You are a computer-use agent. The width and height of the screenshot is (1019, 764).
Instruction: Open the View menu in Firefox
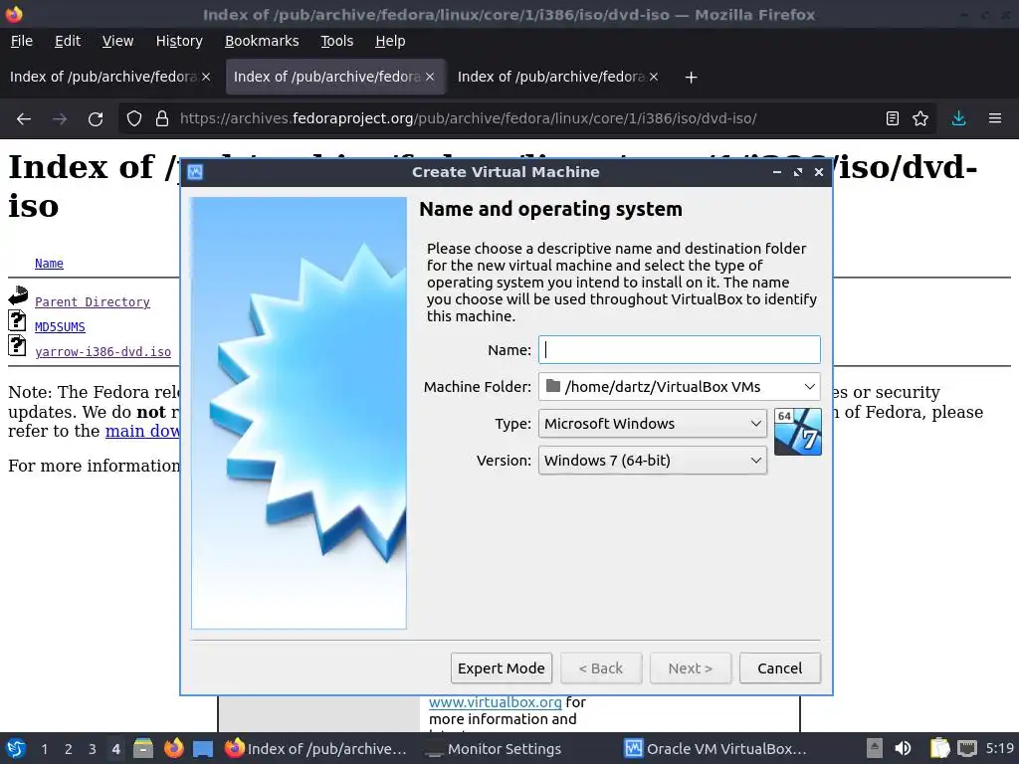pyautogui.click(x=117, y=41)
